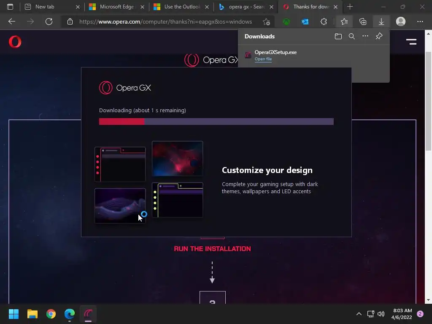
Task: Open notification center badge
Action: coord(420,314)
